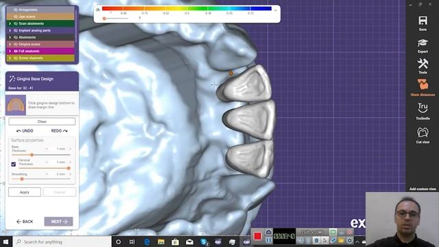Click the gingiva design thumbnail image
The height and width of the screenshot is (247, 439).
click(16, 105)
